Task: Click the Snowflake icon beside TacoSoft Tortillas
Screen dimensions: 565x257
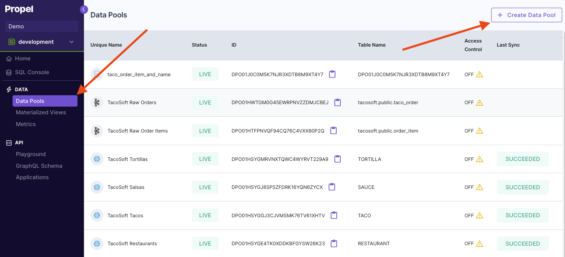Action: [x=97, y=159]
